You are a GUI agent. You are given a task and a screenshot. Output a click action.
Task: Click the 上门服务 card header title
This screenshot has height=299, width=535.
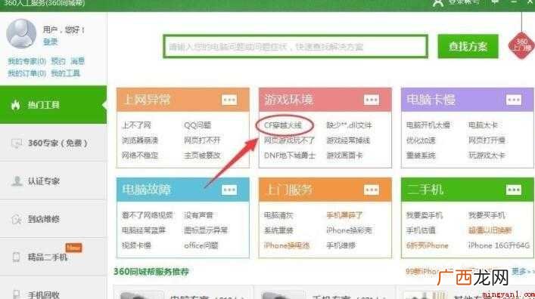tap(288, 190)
